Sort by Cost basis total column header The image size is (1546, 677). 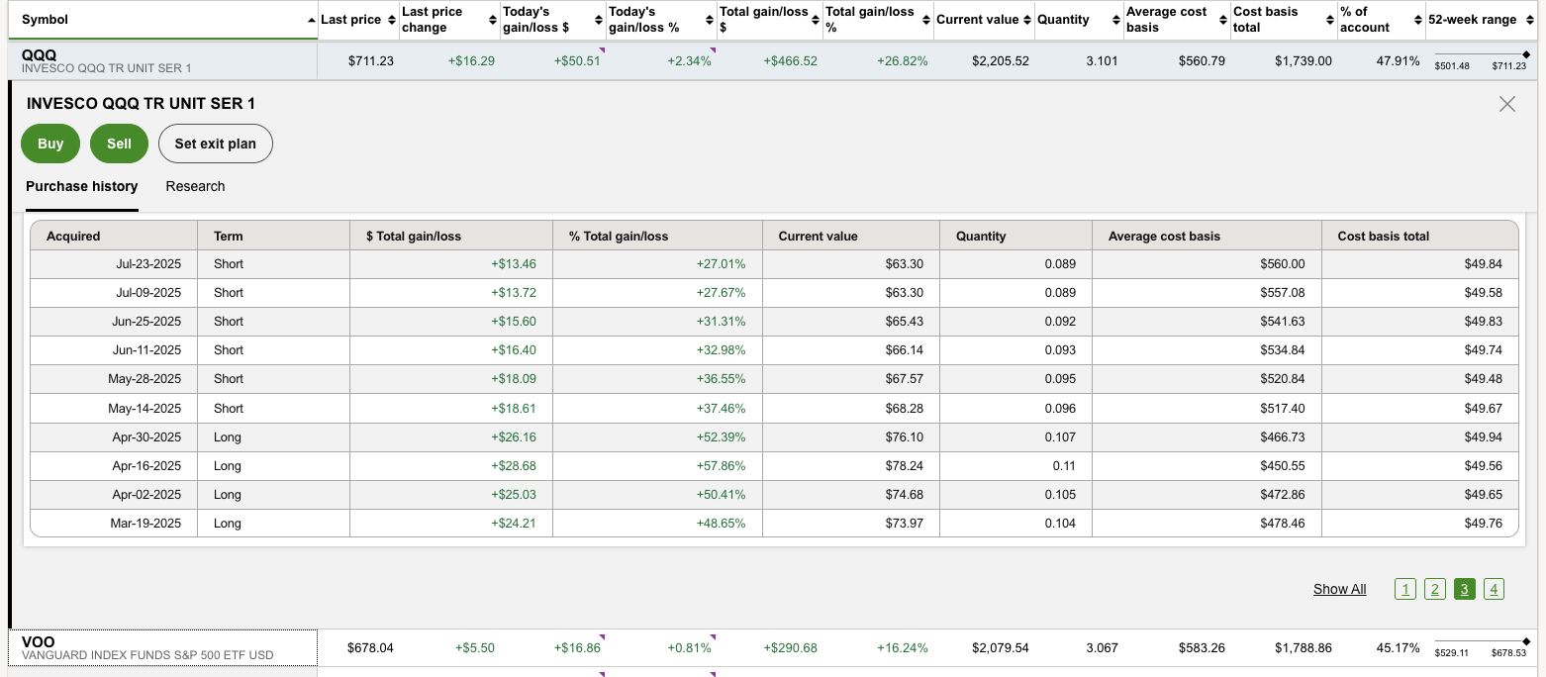tap(1284, 20)
